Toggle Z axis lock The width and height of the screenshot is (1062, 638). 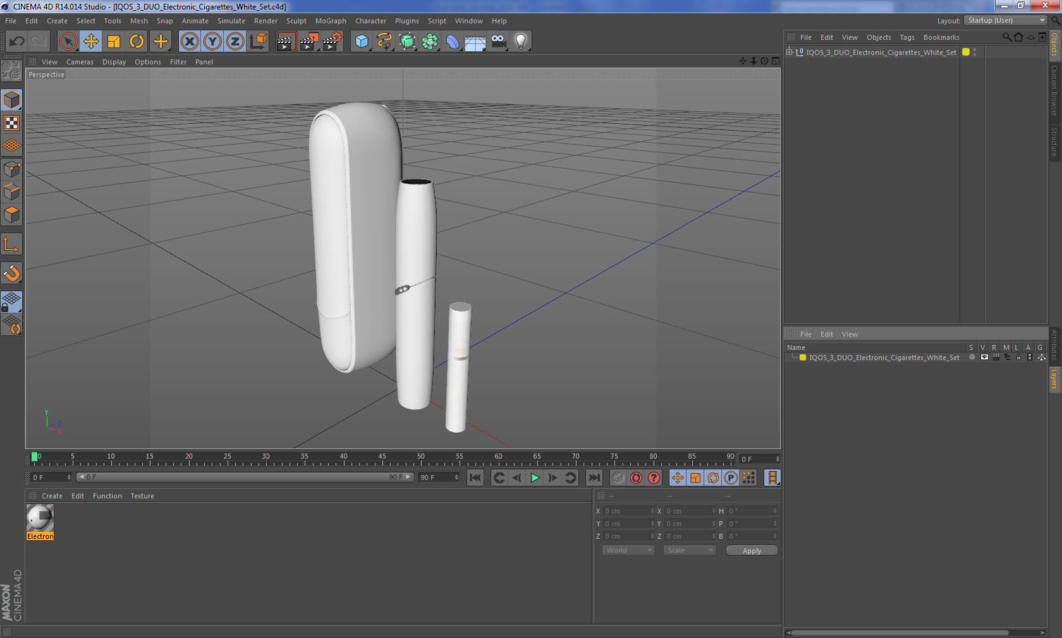(235, 42)
